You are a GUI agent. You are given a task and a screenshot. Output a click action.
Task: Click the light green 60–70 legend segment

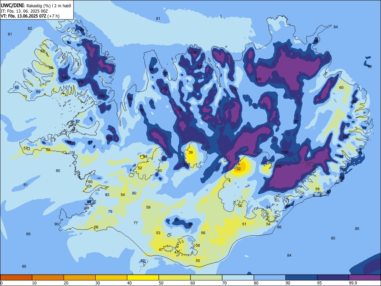206,278
